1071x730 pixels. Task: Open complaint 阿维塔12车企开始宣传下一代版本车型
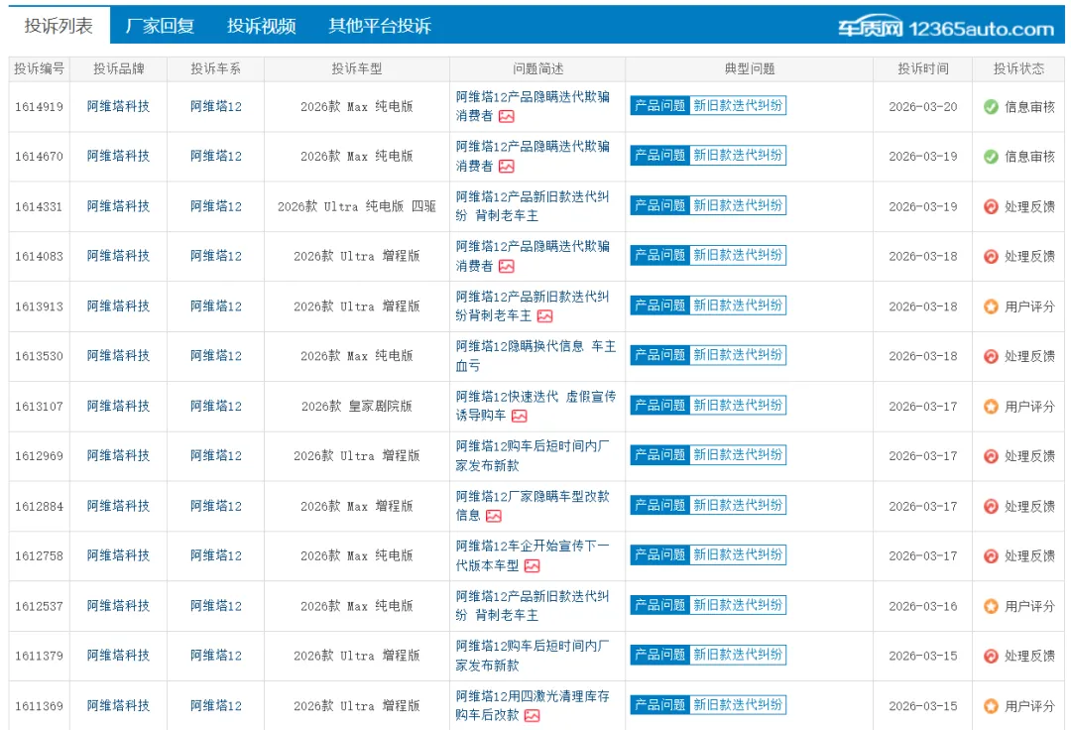(533, 555)
